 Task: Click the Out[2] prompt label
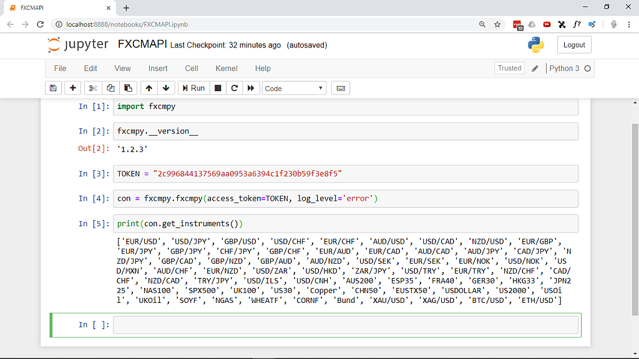click(94, 148)
